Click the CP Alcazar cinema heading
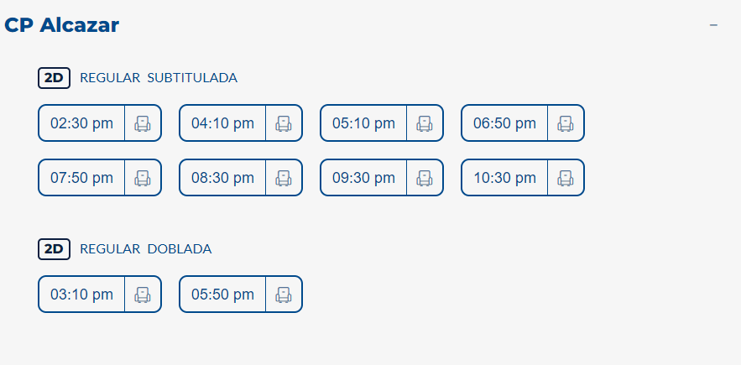 click(x=62, y=25)
